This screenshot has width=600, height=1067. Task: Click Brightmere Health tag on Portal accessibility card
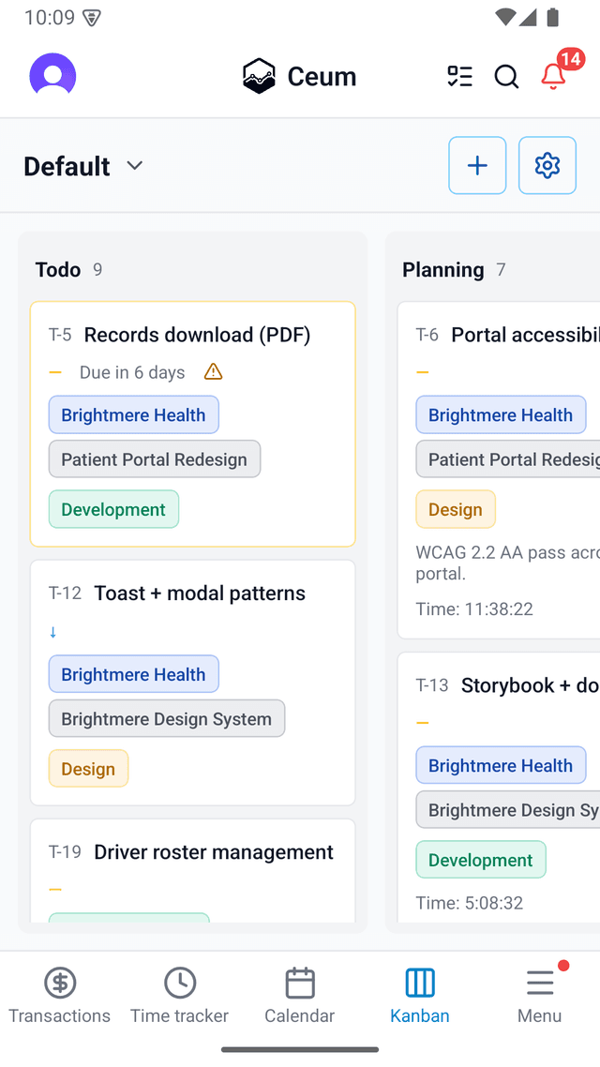[x=501, y=414]
